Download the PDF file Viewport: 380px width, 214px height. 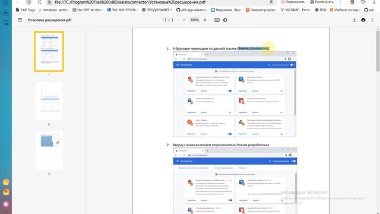354,20
